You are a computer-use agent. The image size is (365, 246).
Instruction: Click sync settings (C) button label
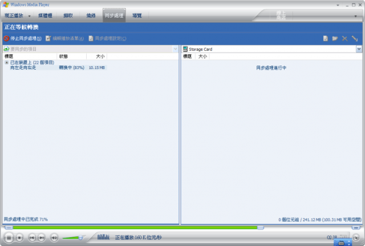click(111, 38)
